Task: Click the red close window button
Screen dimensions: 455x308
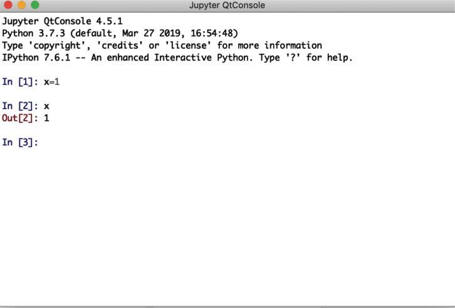Action: coord(8,5)
